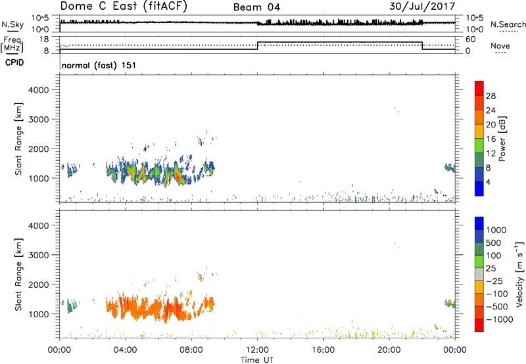Click the "20" Power scale value
526x364 pixels.
tap(490, 125)
